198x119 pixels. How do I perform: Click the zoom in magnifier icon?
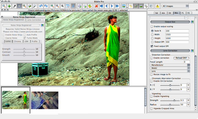52,6
